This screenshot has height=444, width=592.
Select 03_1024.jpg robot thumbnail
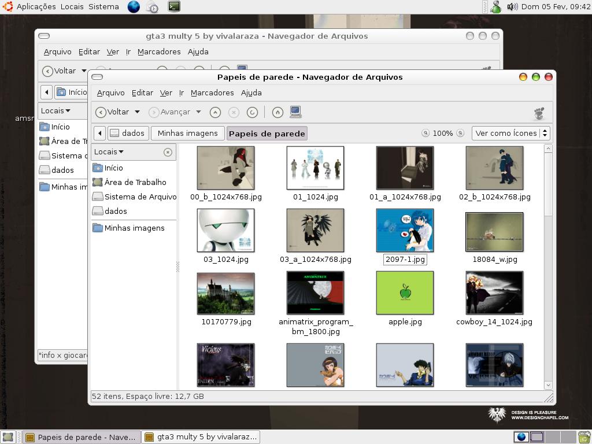pyautogui.click(x=226, y=230)
